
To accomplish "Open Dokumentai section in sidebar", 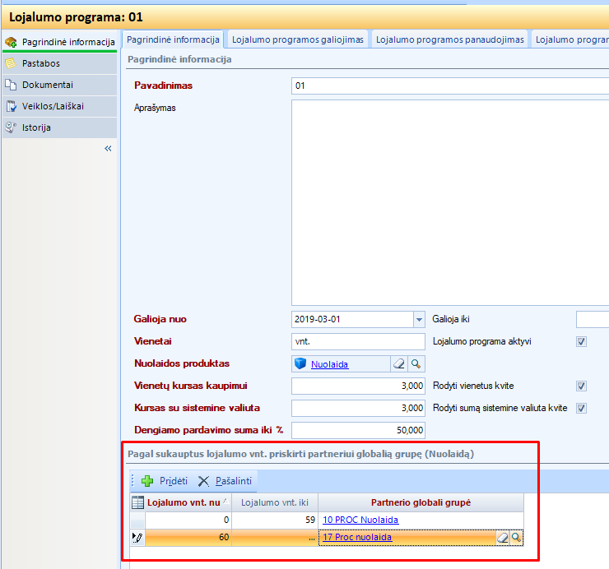I will 47,85.
